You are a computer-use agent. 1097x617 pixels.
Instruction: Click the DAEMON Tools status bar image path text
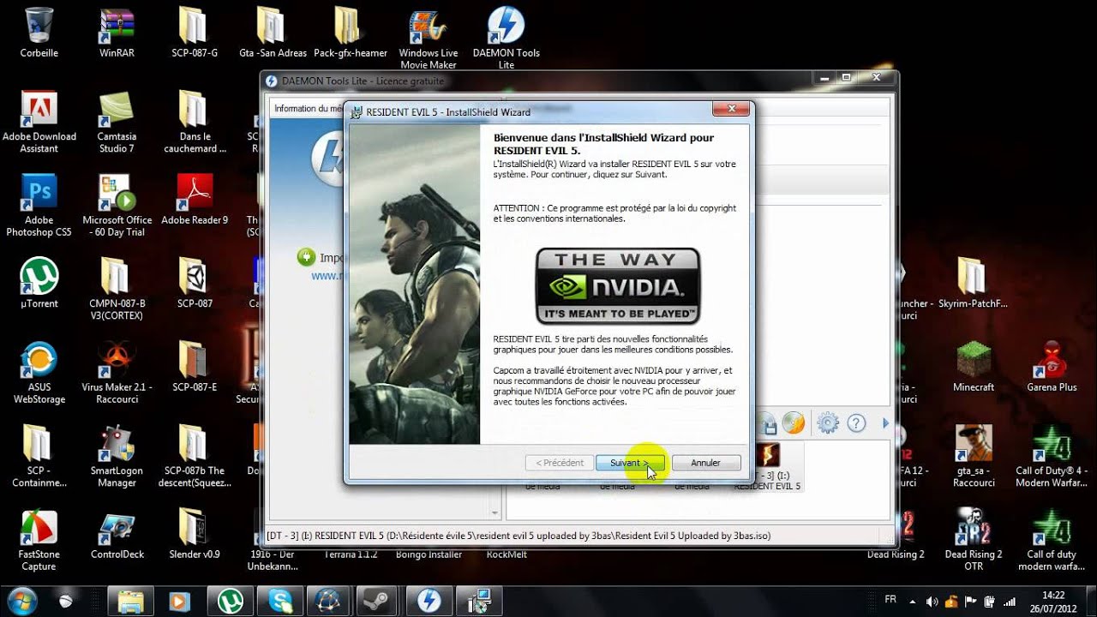click(x=519, y=536)
